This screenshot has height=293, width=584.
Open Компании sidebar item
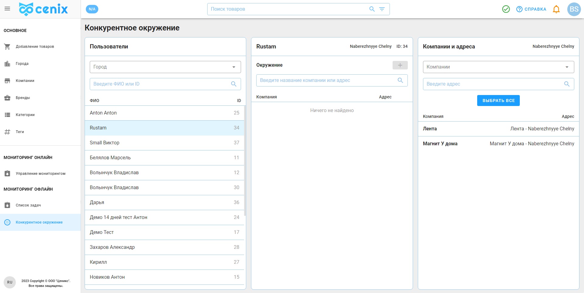tap(40, 81)
